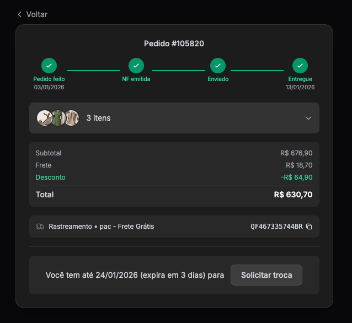Open the leftmost product thumbnail
Image resolution: width=352 pixels, height=323 pixels.
(x=44, y=118)
